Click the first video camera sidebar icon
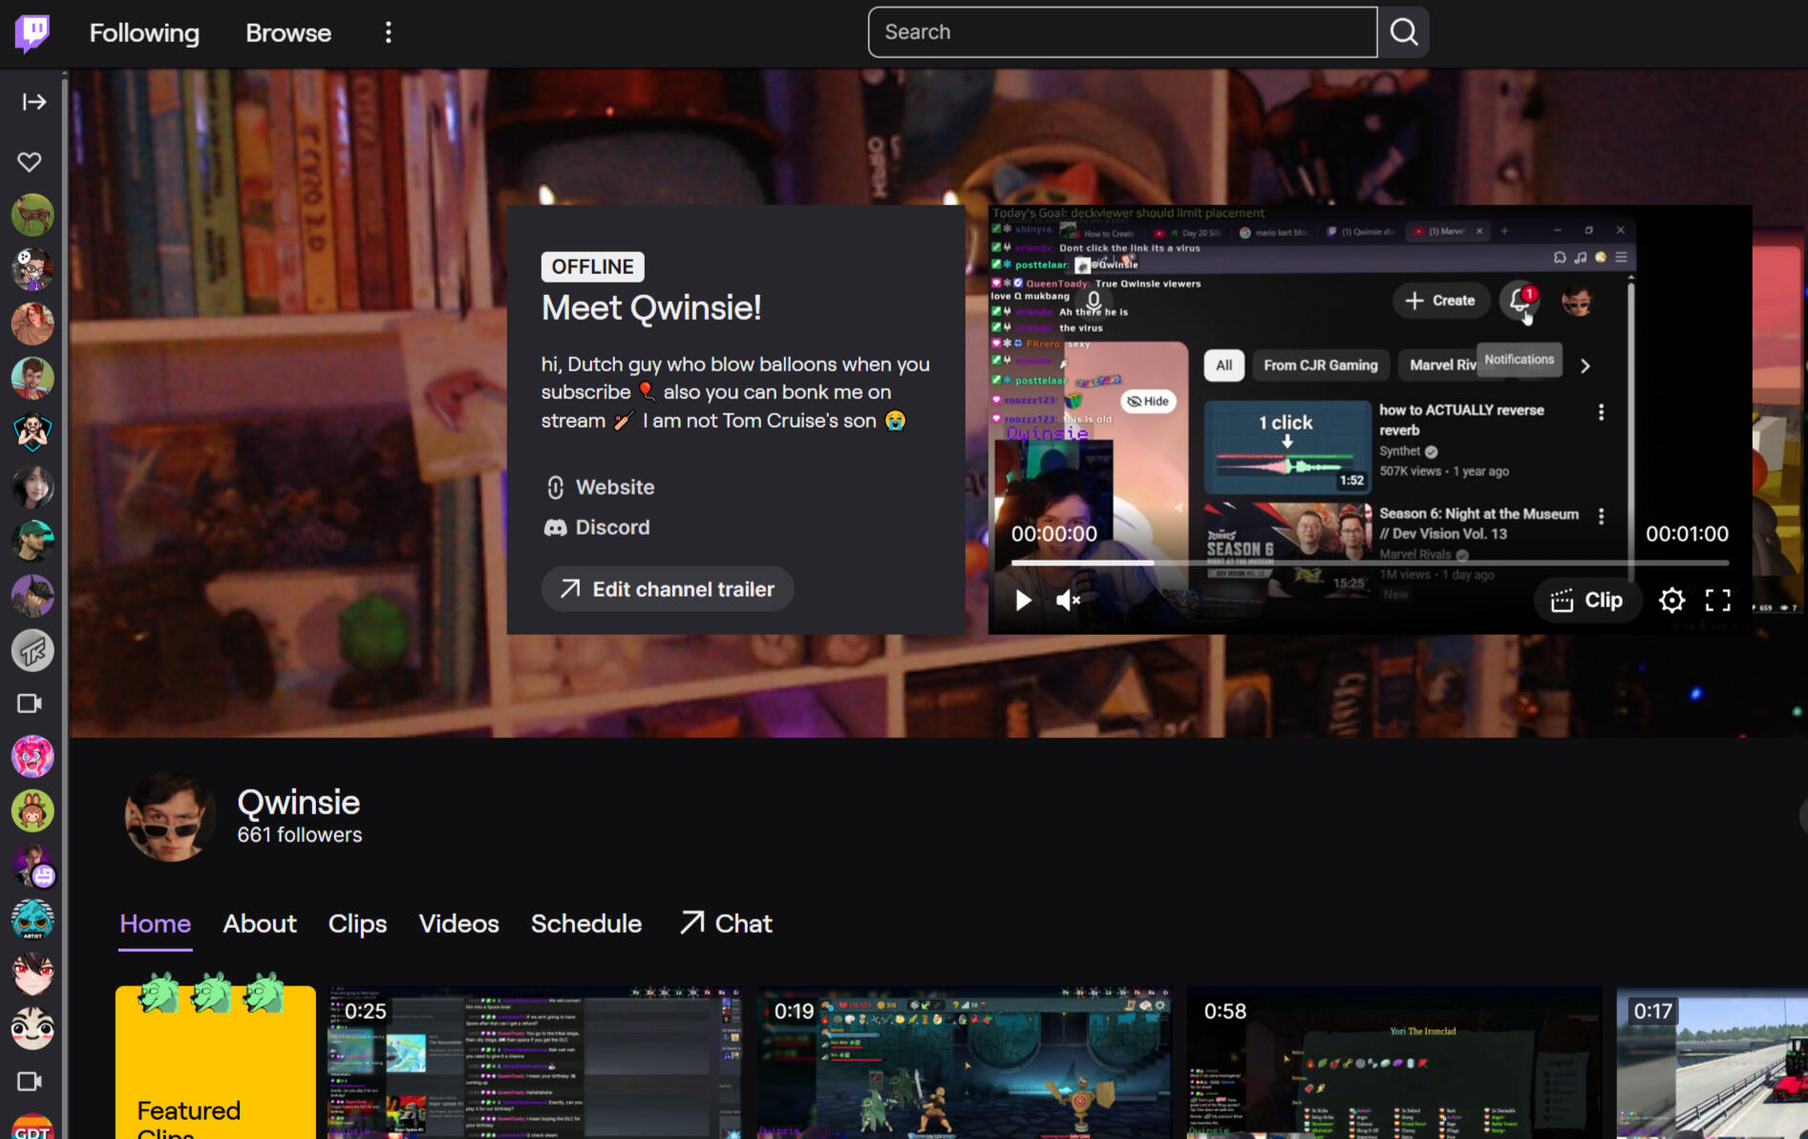Viewport: 1808px width, 1139px height. [x=31, y=704]
